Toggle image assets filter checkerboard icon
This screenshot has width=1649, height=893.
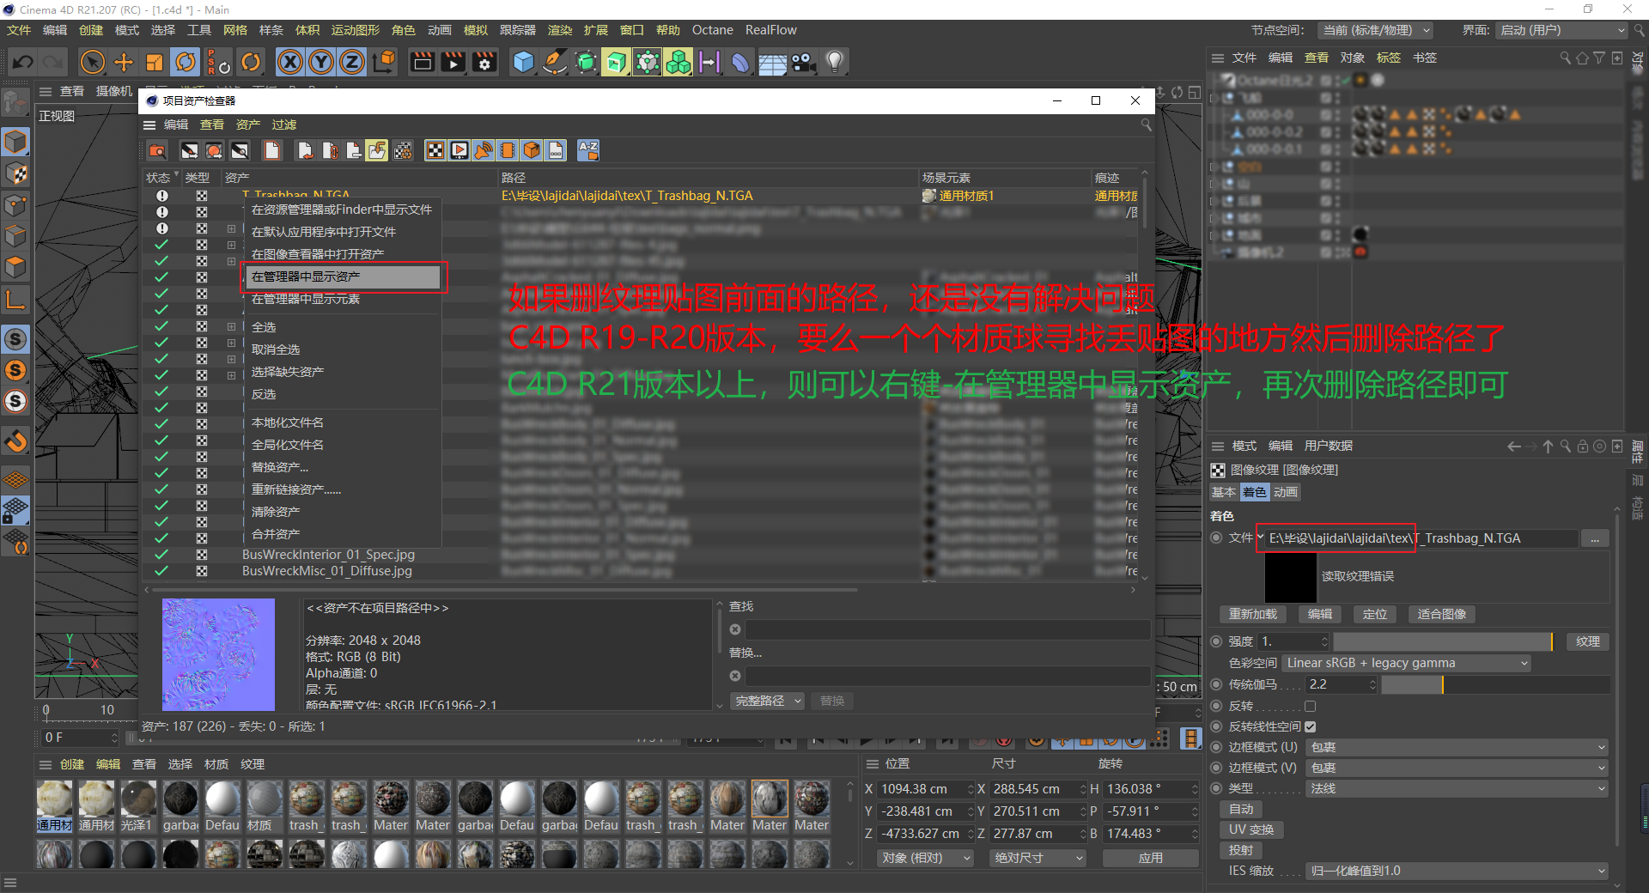coord(435,151)
